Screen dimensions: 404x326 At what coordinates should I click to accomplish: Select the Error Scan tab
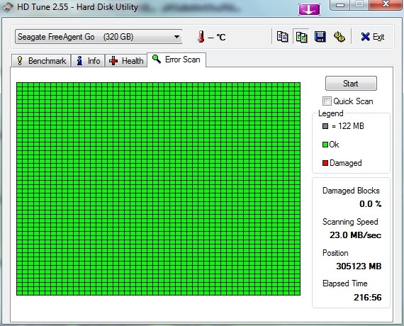click(176, 60)
